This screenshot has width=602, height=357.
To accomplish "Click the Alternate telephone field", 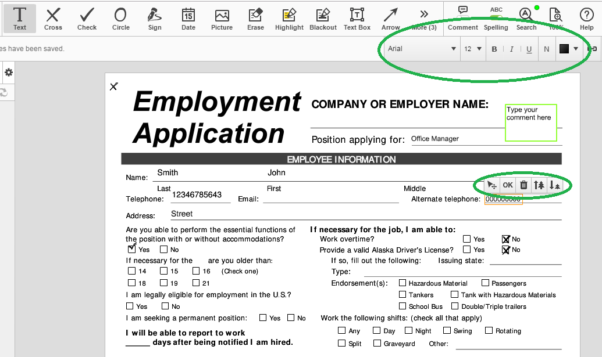I will click(503, 199).
